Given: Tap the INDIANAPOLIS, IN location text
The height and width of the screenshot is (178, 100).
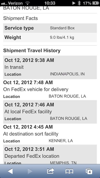Looking at the screenshot, I should (67, 74).
